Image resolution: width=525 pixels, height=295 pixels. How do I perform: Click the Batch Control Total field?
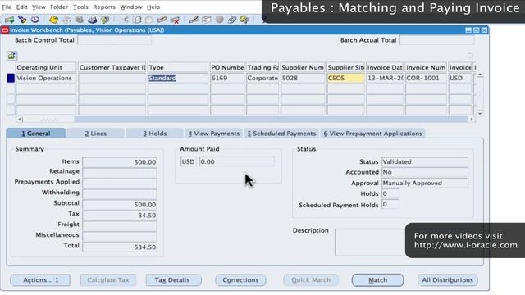(x=115, y=40)
